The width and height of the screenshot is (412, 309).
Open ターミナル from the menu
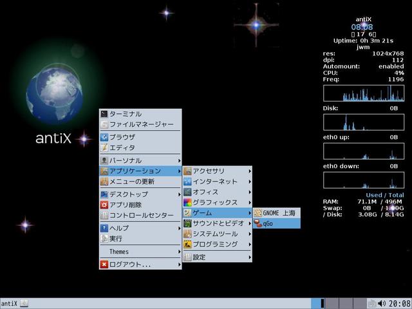click(140, 114)
